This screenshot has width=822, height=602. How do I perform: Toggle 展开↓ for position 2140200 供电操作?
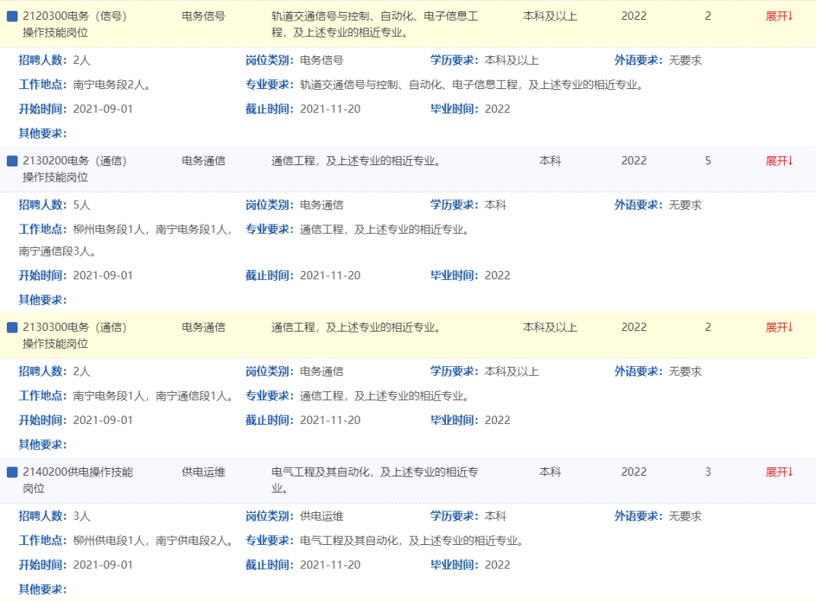[779, 472]
